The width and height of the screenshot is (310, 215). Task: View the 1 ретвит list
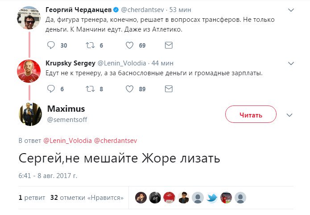coord(32,198)
